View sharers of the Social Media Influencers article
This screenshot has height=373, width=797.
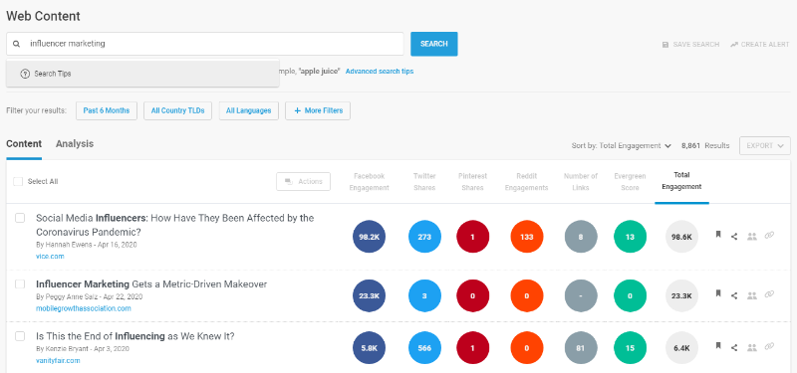[x=752, y=236]
